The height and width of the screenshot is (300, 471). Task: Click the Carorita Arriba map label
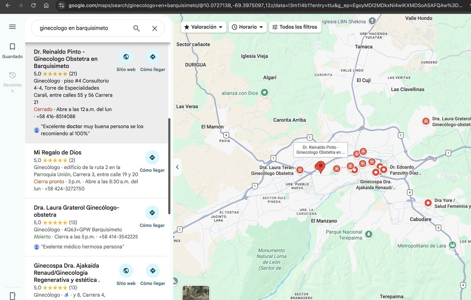(x=289, y=120)
